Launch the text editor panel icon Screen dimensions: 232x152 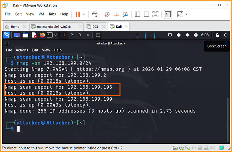pyautogui.click(x=34, y=35)
